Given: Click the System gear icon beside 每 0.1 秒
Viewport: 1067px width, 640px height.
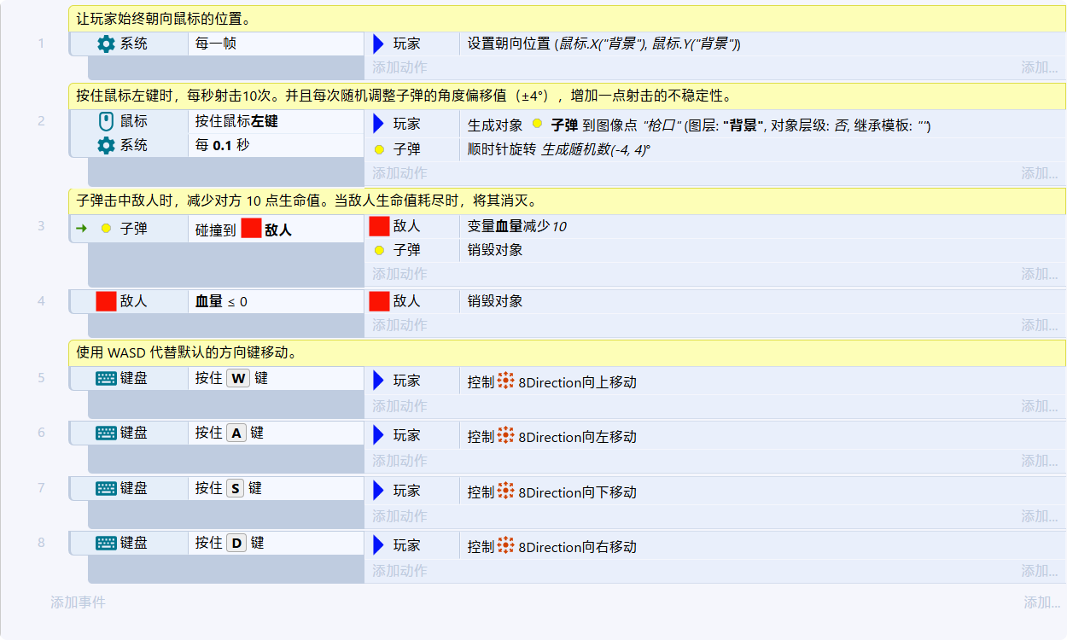Looking at the screenshot, I should click(106, 145).
